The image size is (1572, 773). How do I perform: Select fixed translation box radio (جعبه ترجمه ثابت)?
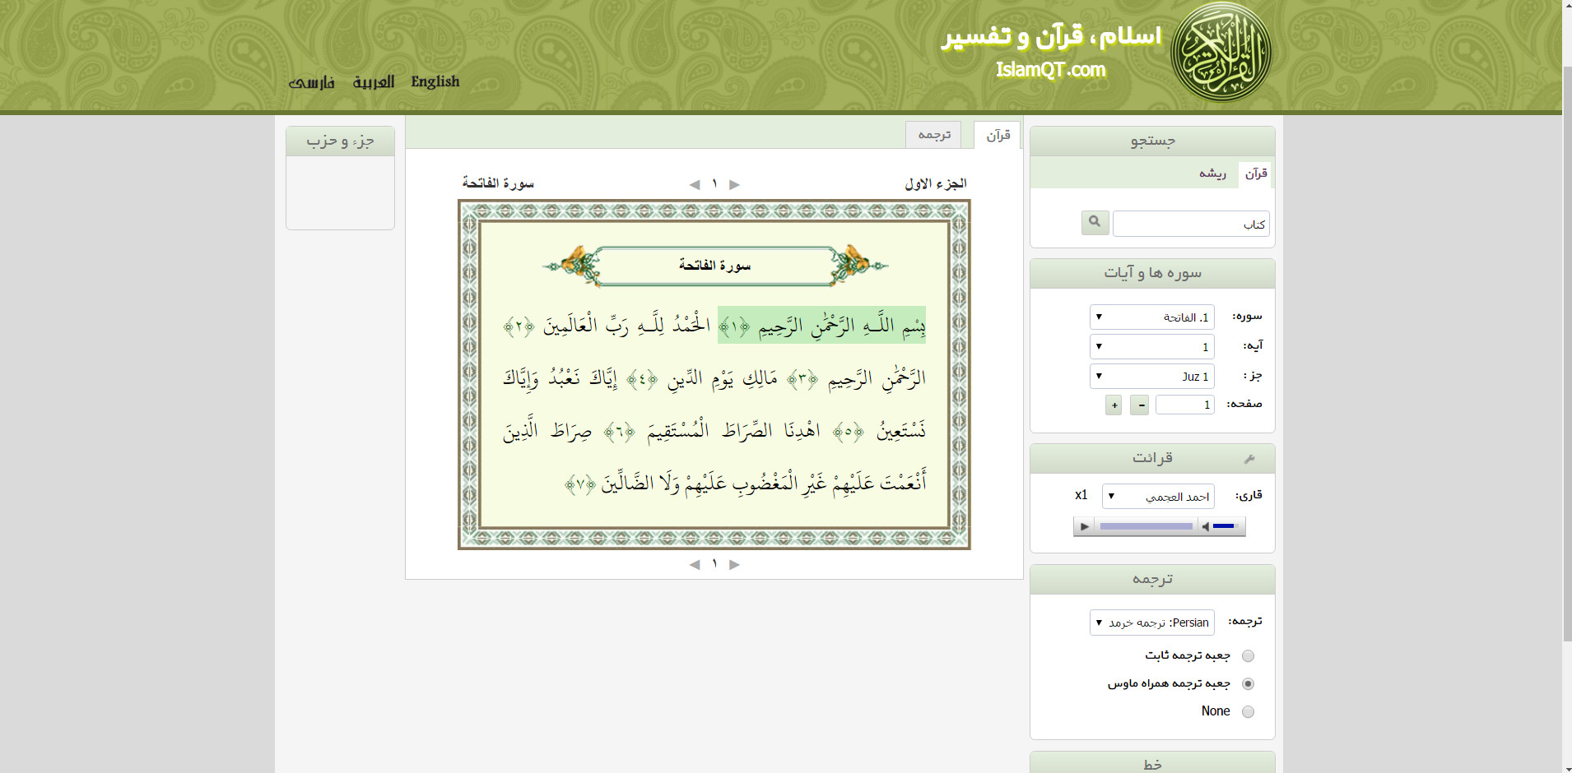tap(1248, 656)
